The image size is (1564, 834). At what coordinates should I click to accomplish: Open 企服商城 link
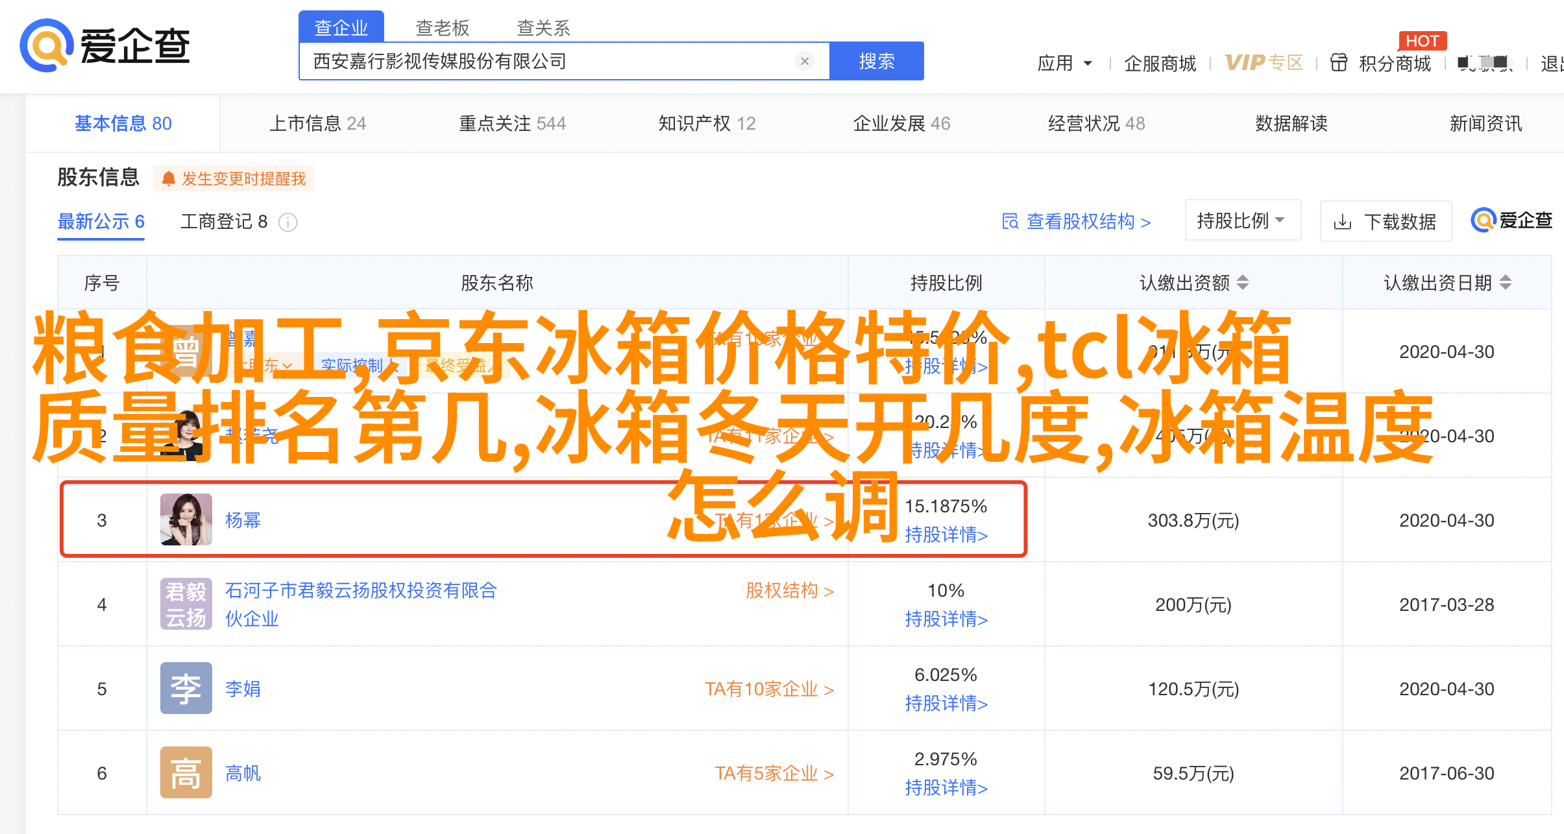pyautogui.click(x=1160, y=64)
